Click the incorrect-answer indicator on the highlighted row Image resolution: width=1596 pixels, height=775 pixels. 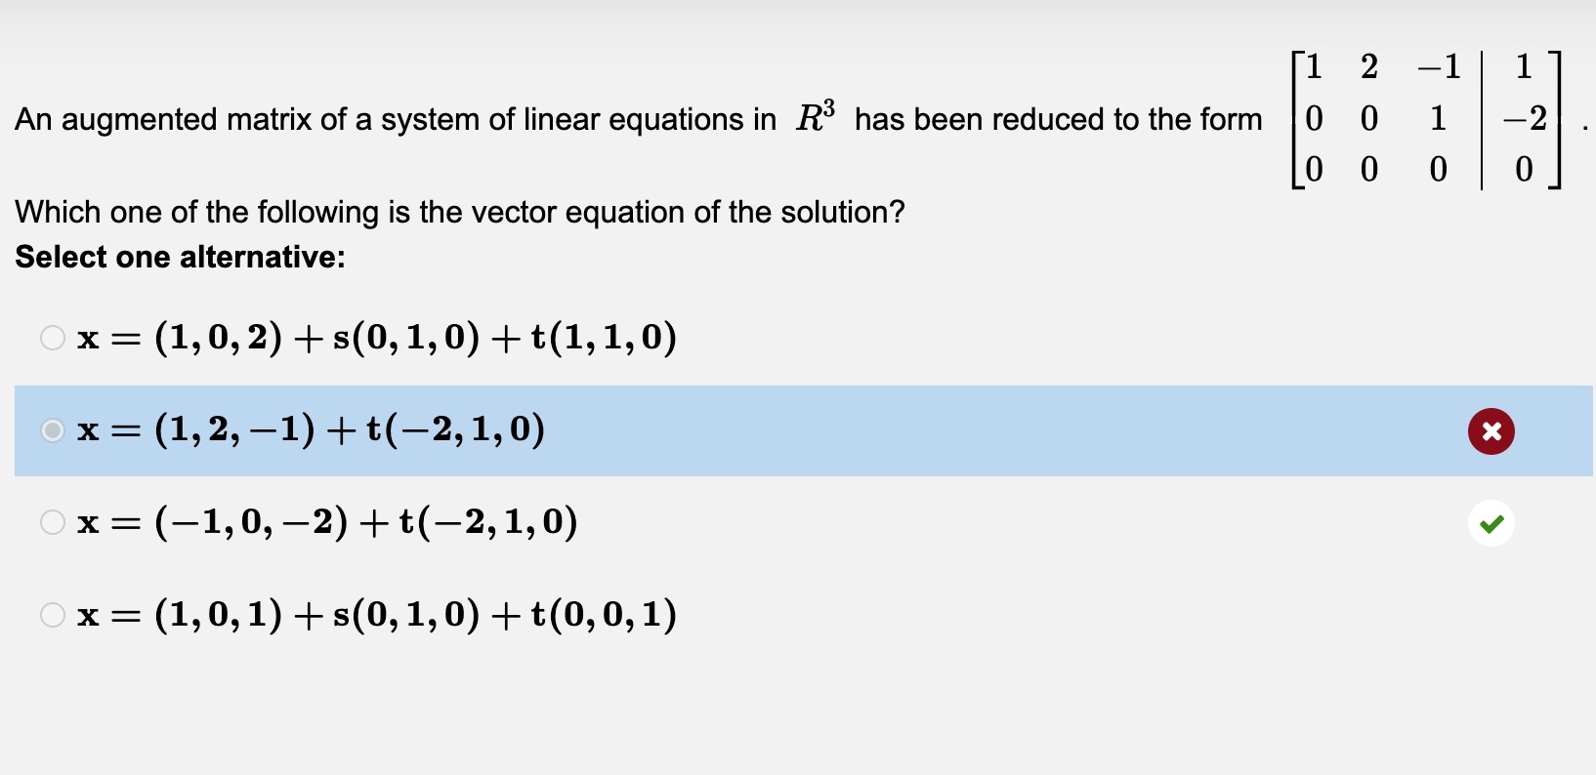point(1490,430)
